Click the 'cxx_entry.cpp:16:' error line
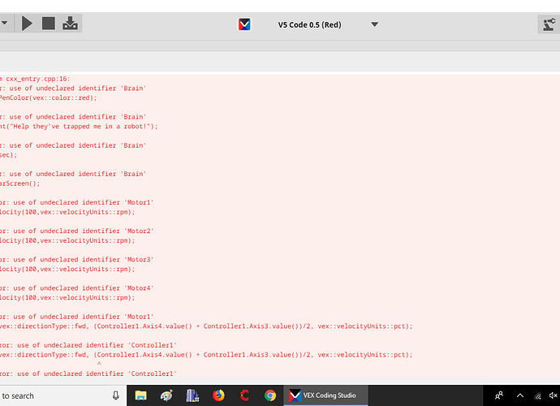The width and height of the screenshot is (560, 406). [36, 79]
